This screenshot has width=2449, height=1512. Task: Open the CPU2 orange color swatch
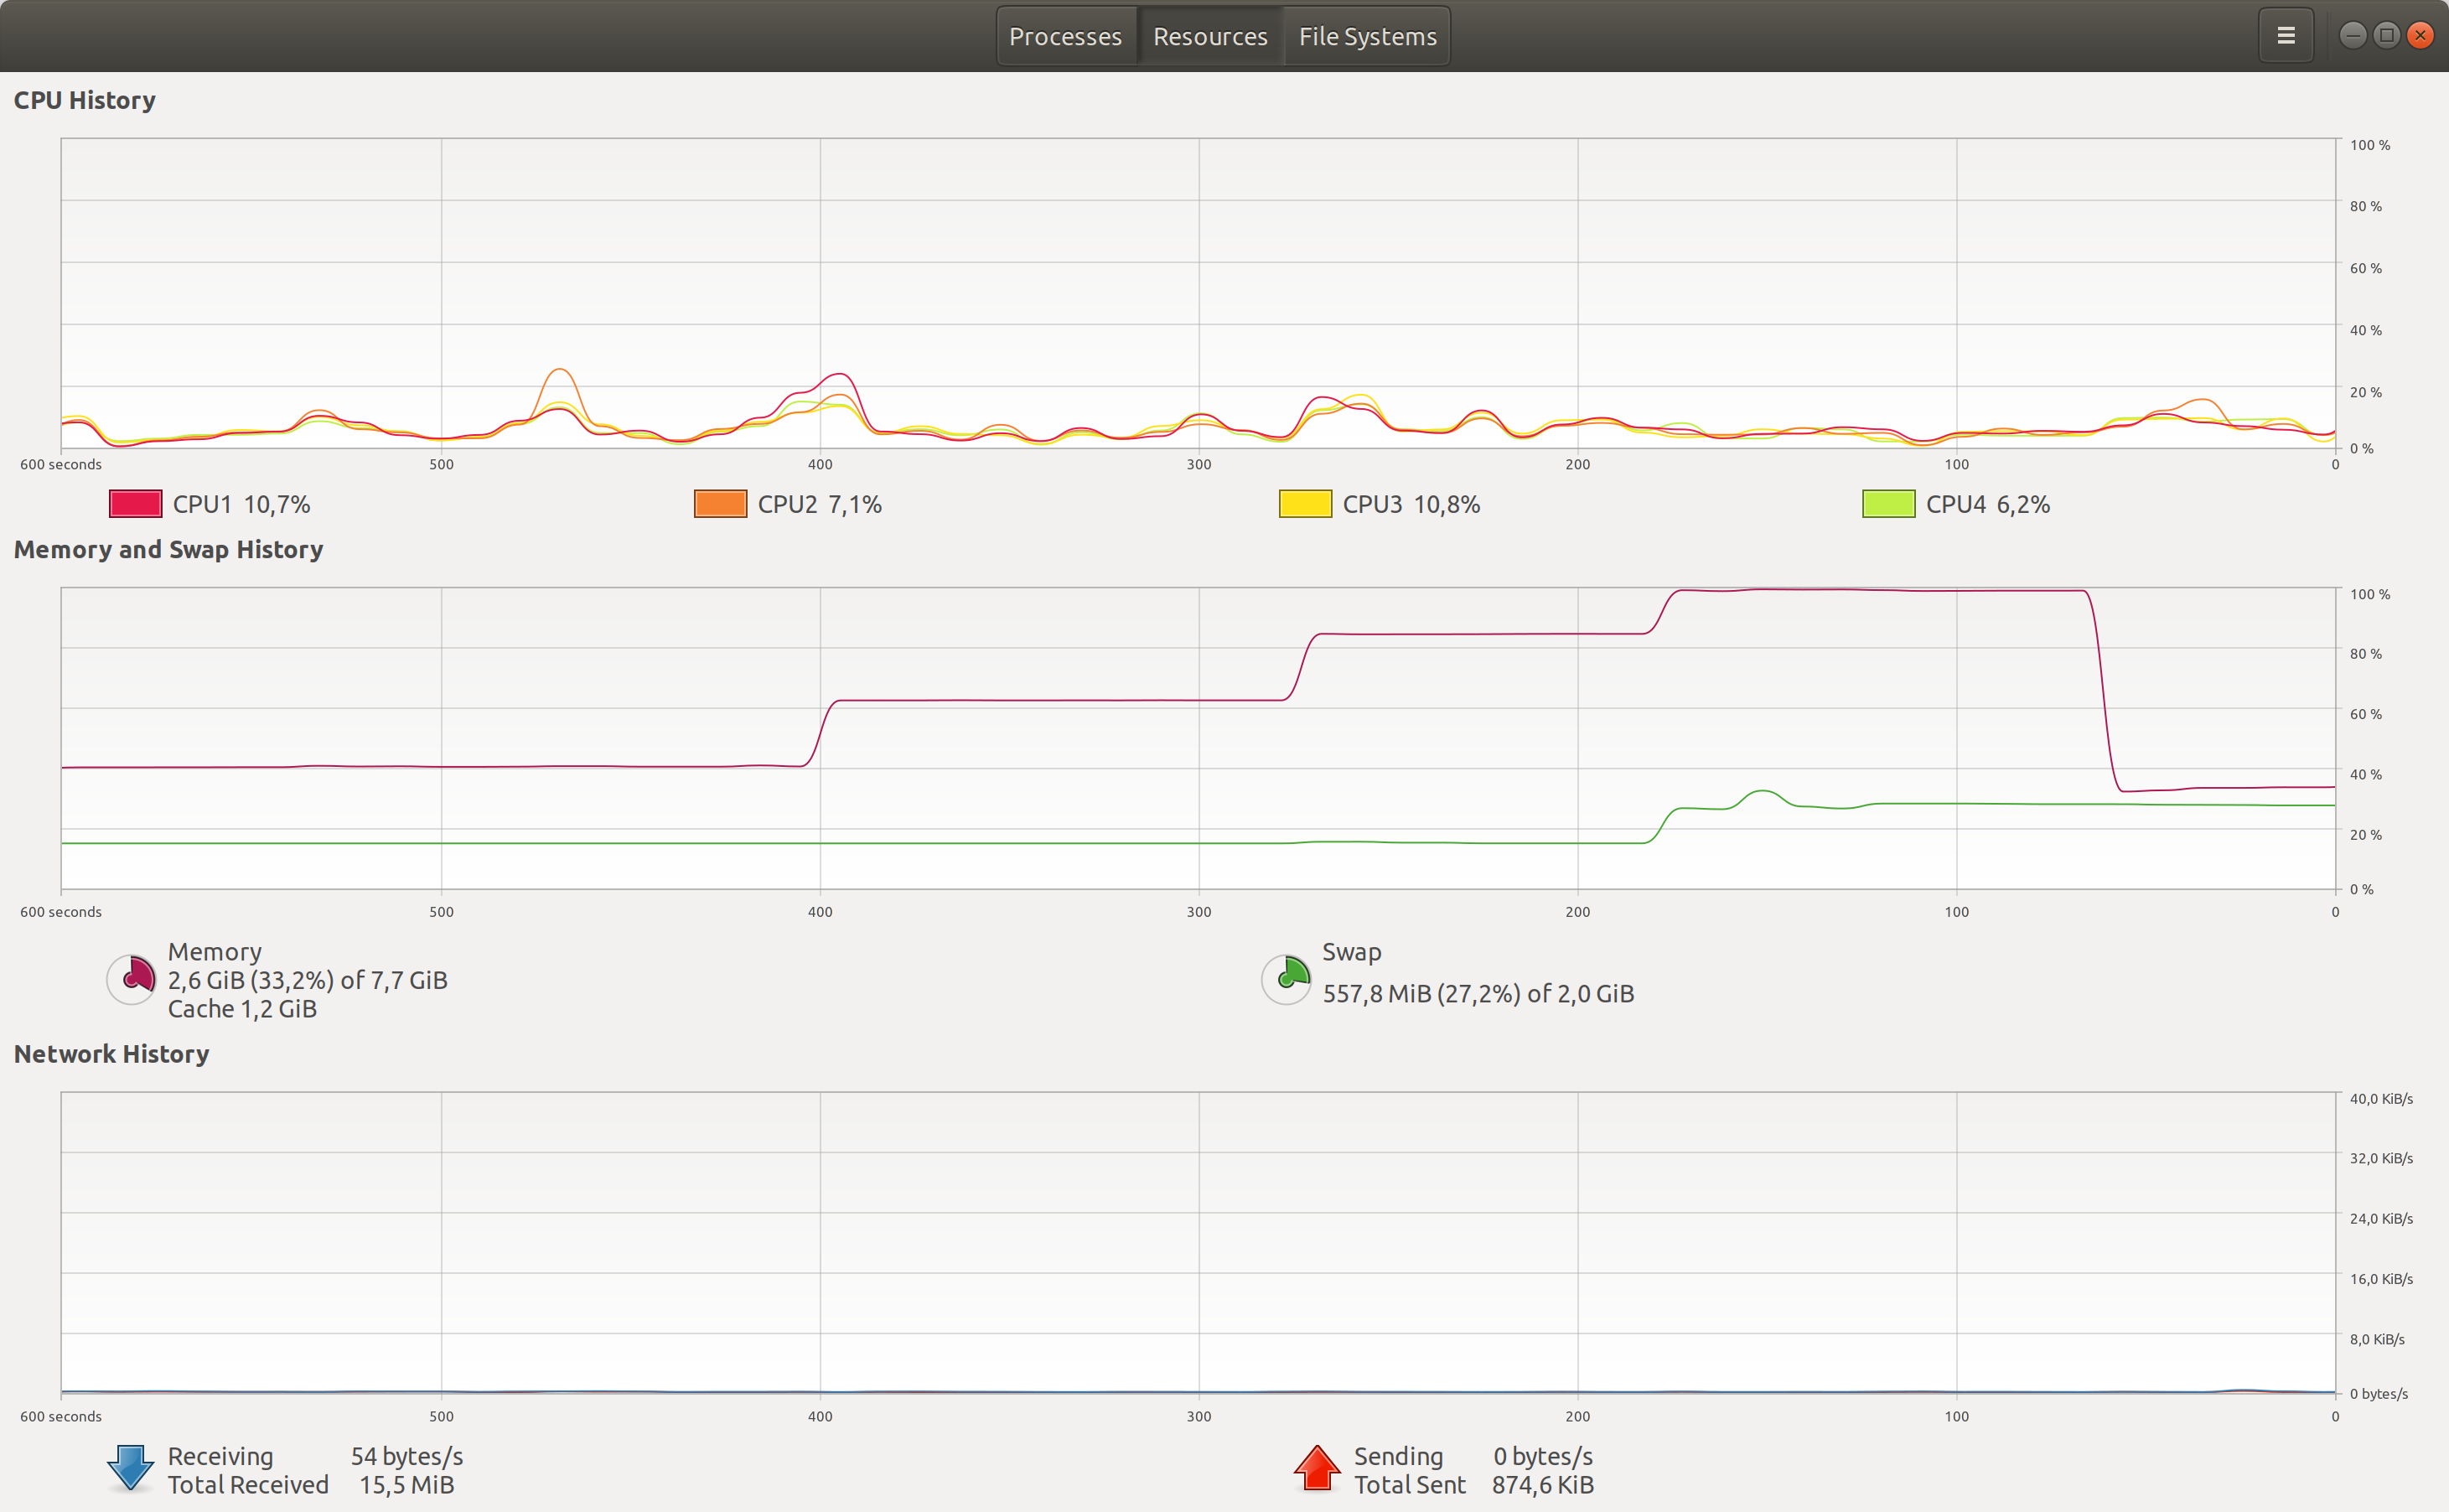point(720,504)
